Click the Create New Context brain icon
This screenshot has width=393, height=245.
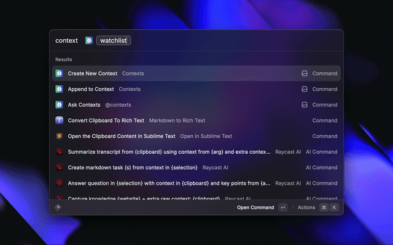(x=60, y=73)
